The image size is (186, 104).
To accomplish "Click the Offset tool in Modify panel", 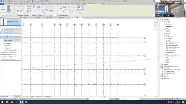I will 39,7.
